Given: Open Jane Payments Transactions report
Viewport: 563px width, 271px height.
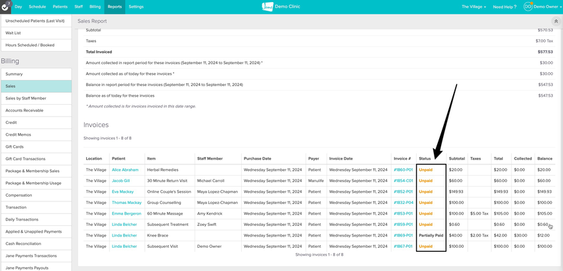Looking at the screenshot, I should (x=36, y=256).
